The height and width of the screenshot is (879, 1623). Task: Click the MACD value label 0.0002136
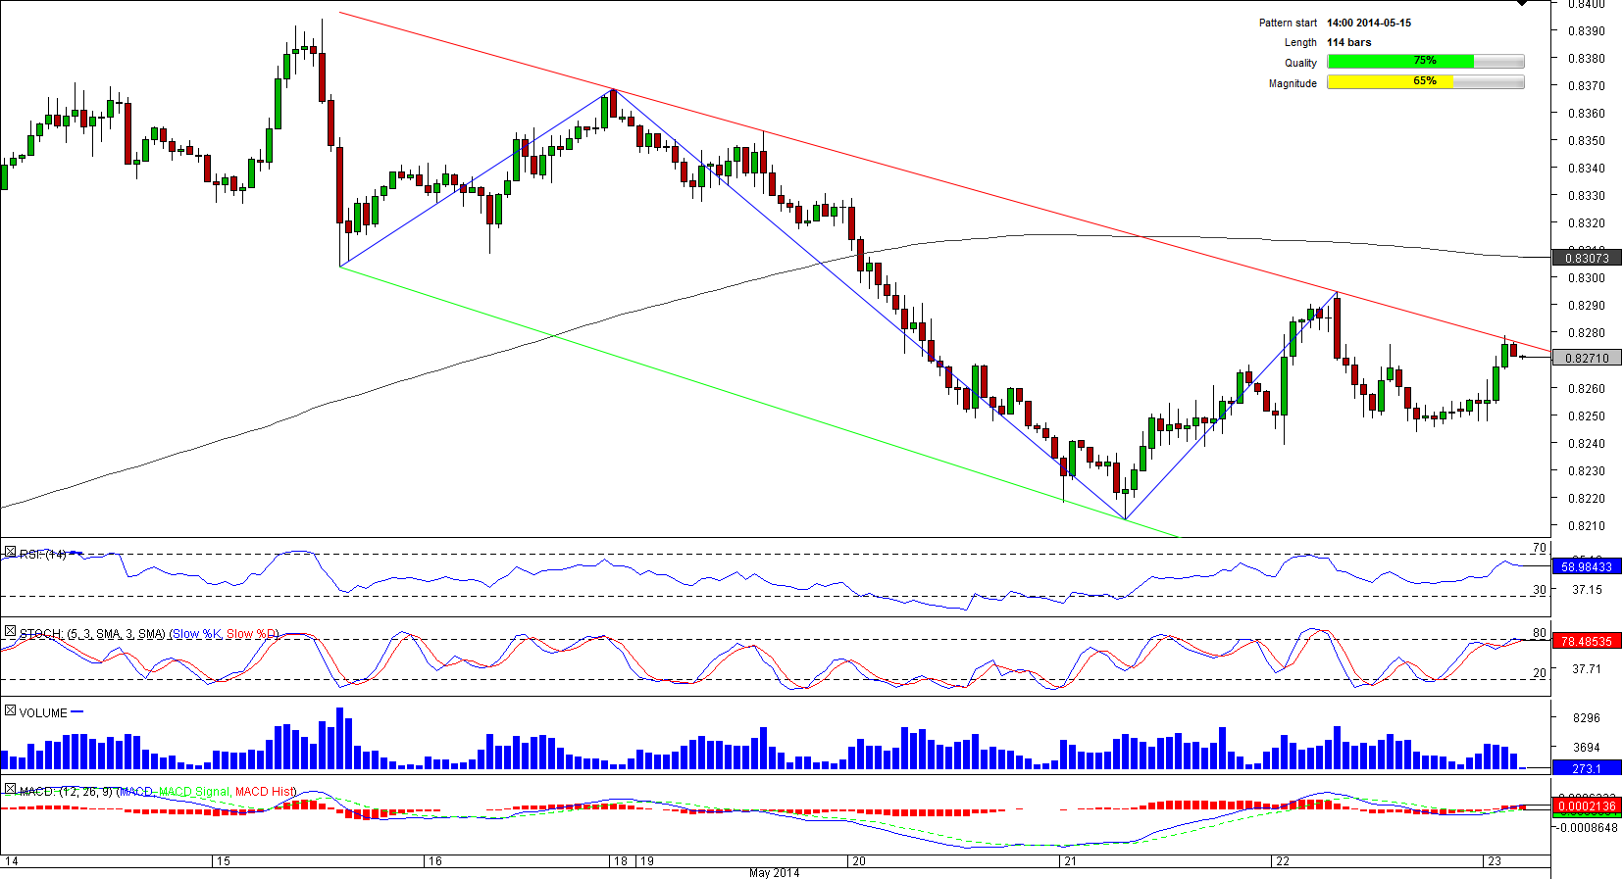[x=1587, y=807]
